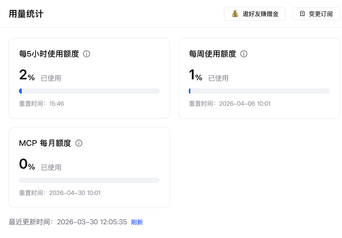Click the 每5小时使用额度 card heading

tap(49, 54)
